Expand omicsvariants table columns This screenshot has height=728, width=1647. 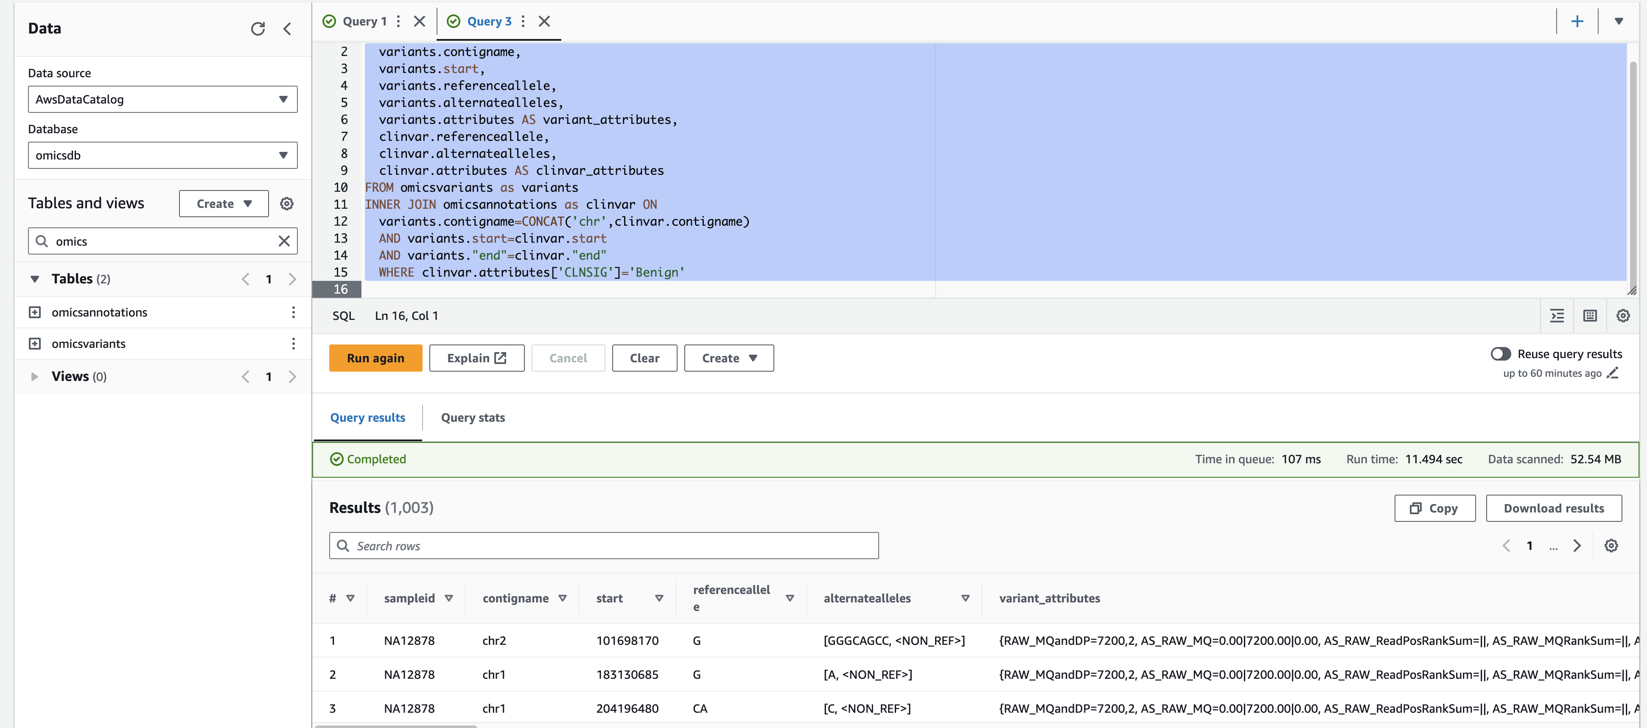pos(34,343)
